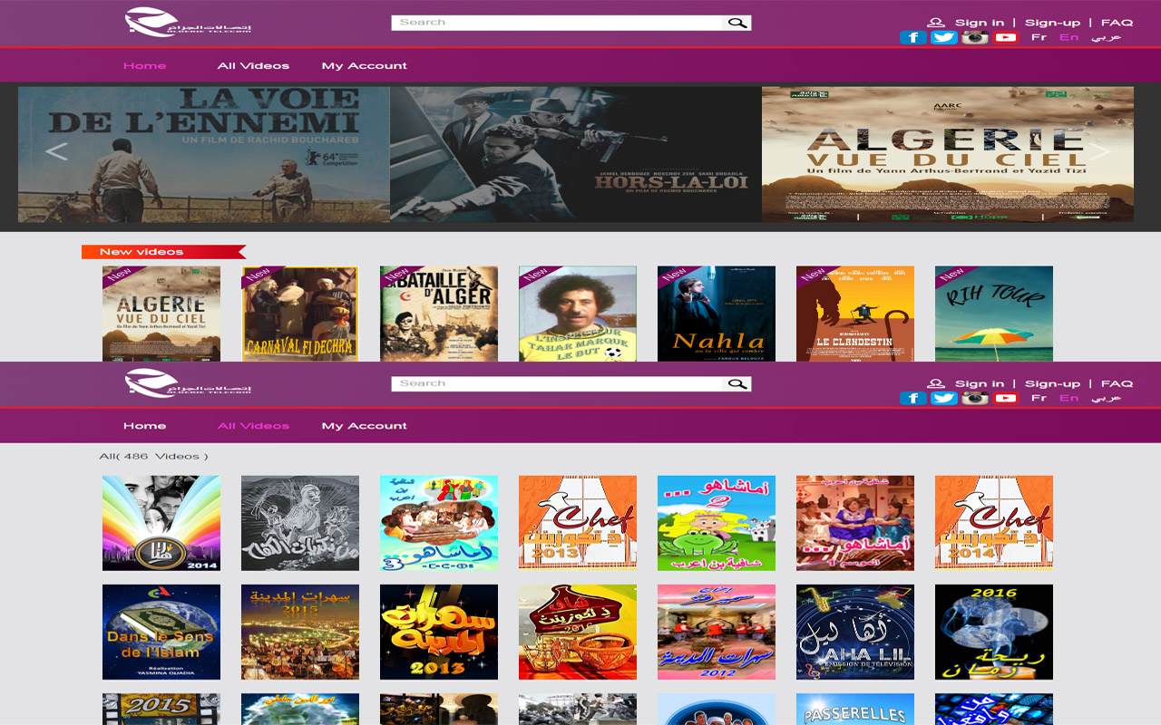Click the Facebook icon in the header
This screenshot has height=725, width=1161.
click(912, 37)
